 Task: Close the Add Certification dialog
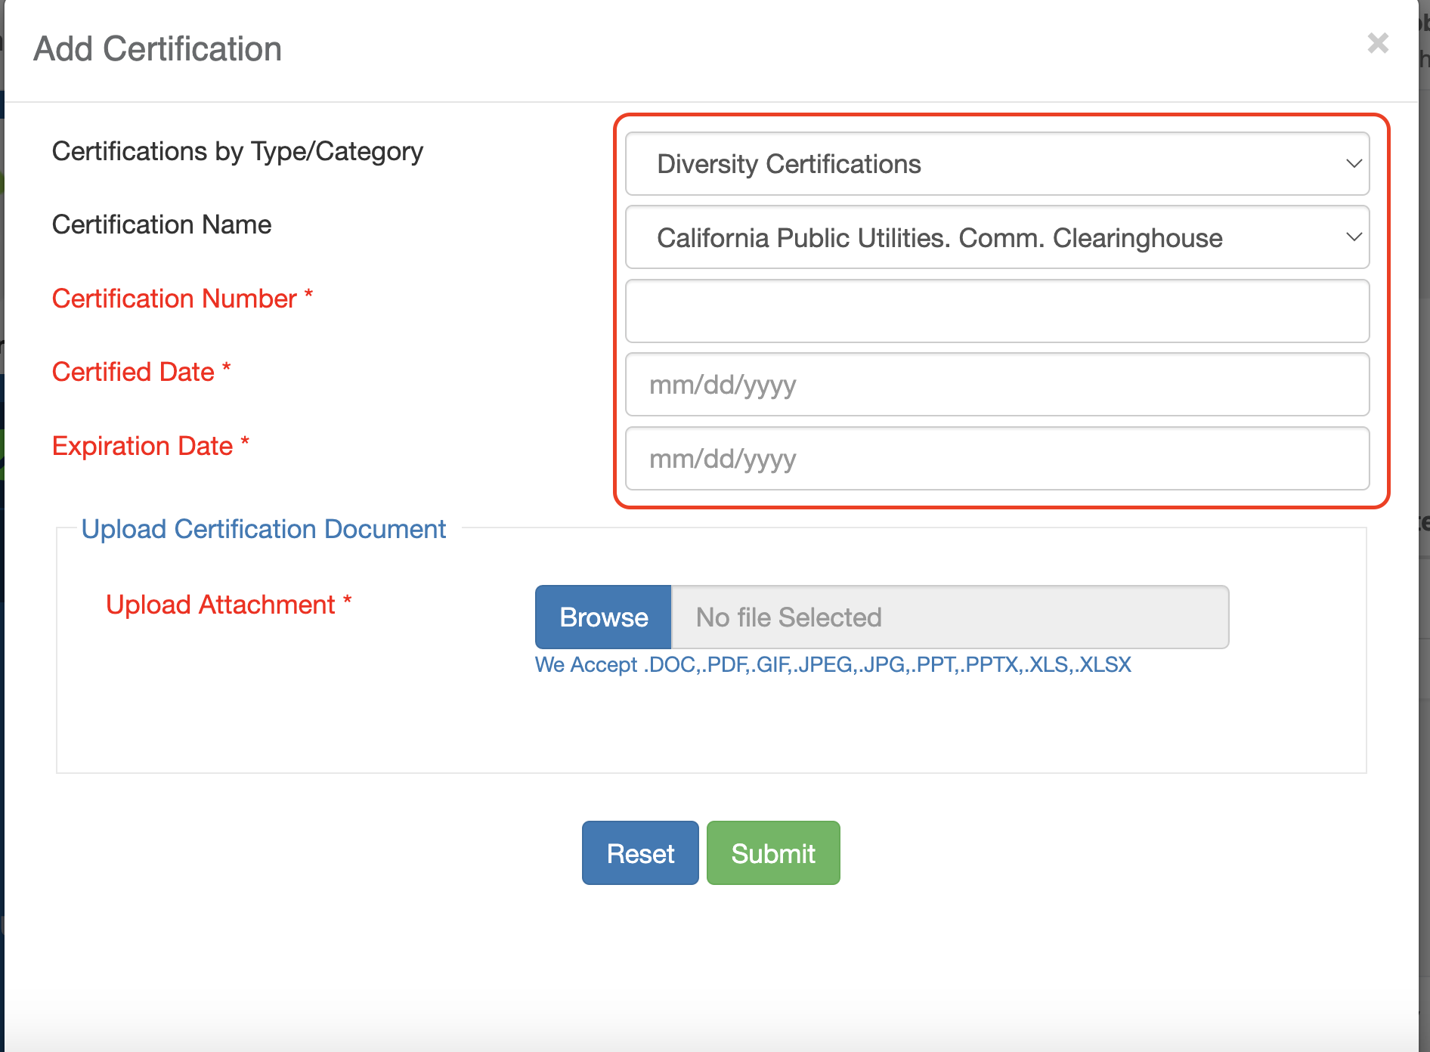pos(1378,43)
